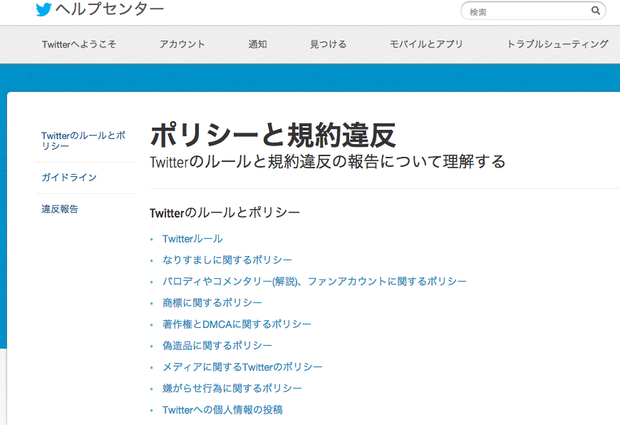Open the トラブルシューティング menu

557,44
